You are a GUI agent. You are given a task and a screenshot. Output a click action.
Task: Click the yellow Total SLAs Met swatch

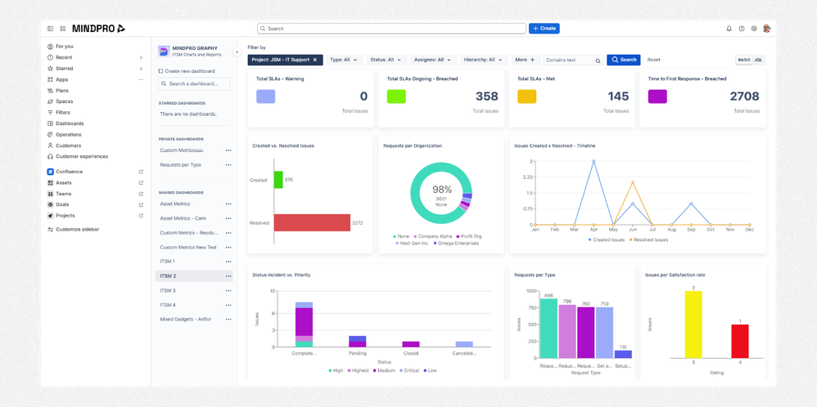click(x=526, y=96)
